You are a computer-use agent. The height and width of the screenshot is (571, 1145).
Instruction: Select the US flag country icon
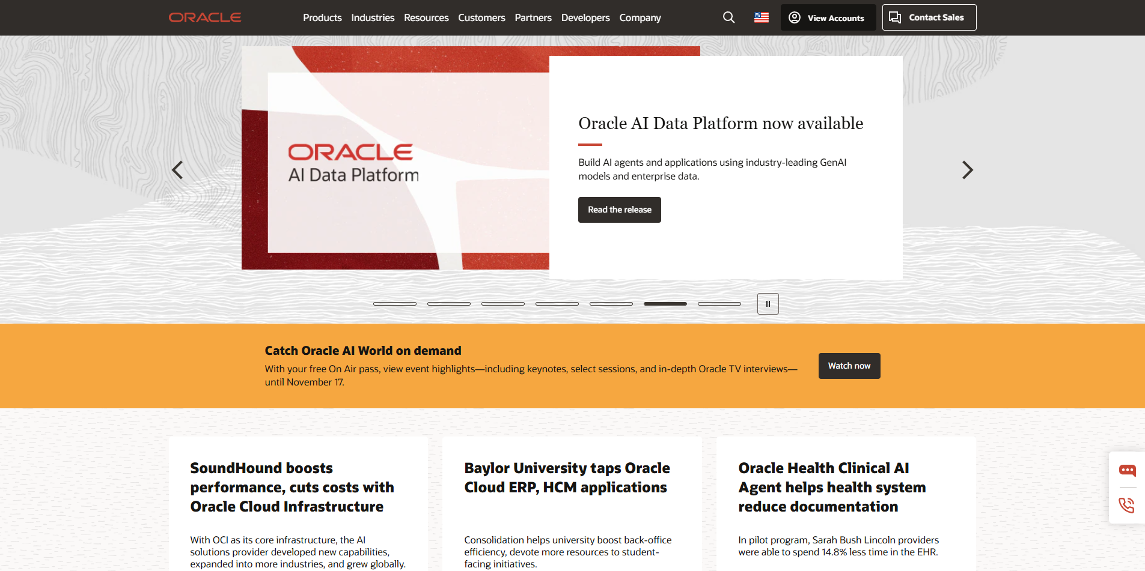pyautogui.click(x=762, y=17)
